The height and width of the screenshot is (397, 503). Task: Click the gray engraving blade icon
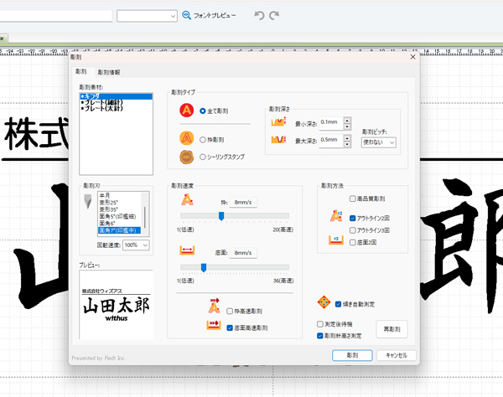coord(87,202)
